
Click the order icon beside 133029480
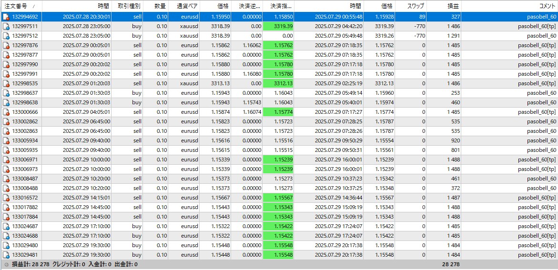tap(6, 245)
